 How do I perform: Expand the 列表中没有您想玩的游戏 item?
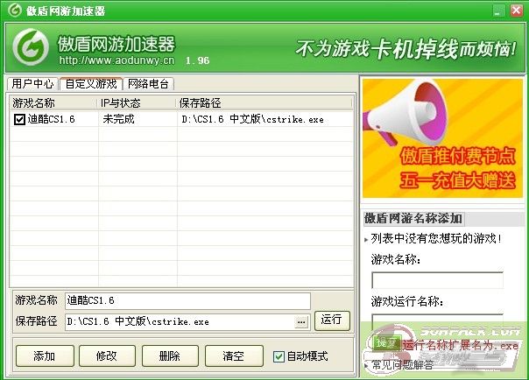pyautogui.click(x=434, y=238)
